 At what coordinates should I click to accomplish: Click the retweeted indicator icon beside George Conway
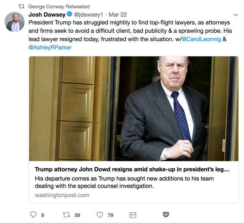click(x=21, y=6)
